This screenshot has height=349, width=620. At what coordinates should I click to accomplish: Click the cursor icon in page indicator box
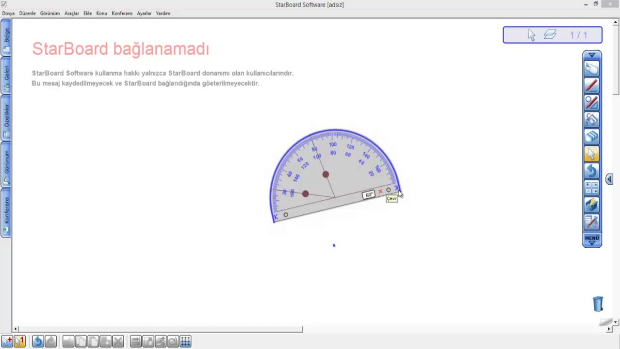point(531,35)
